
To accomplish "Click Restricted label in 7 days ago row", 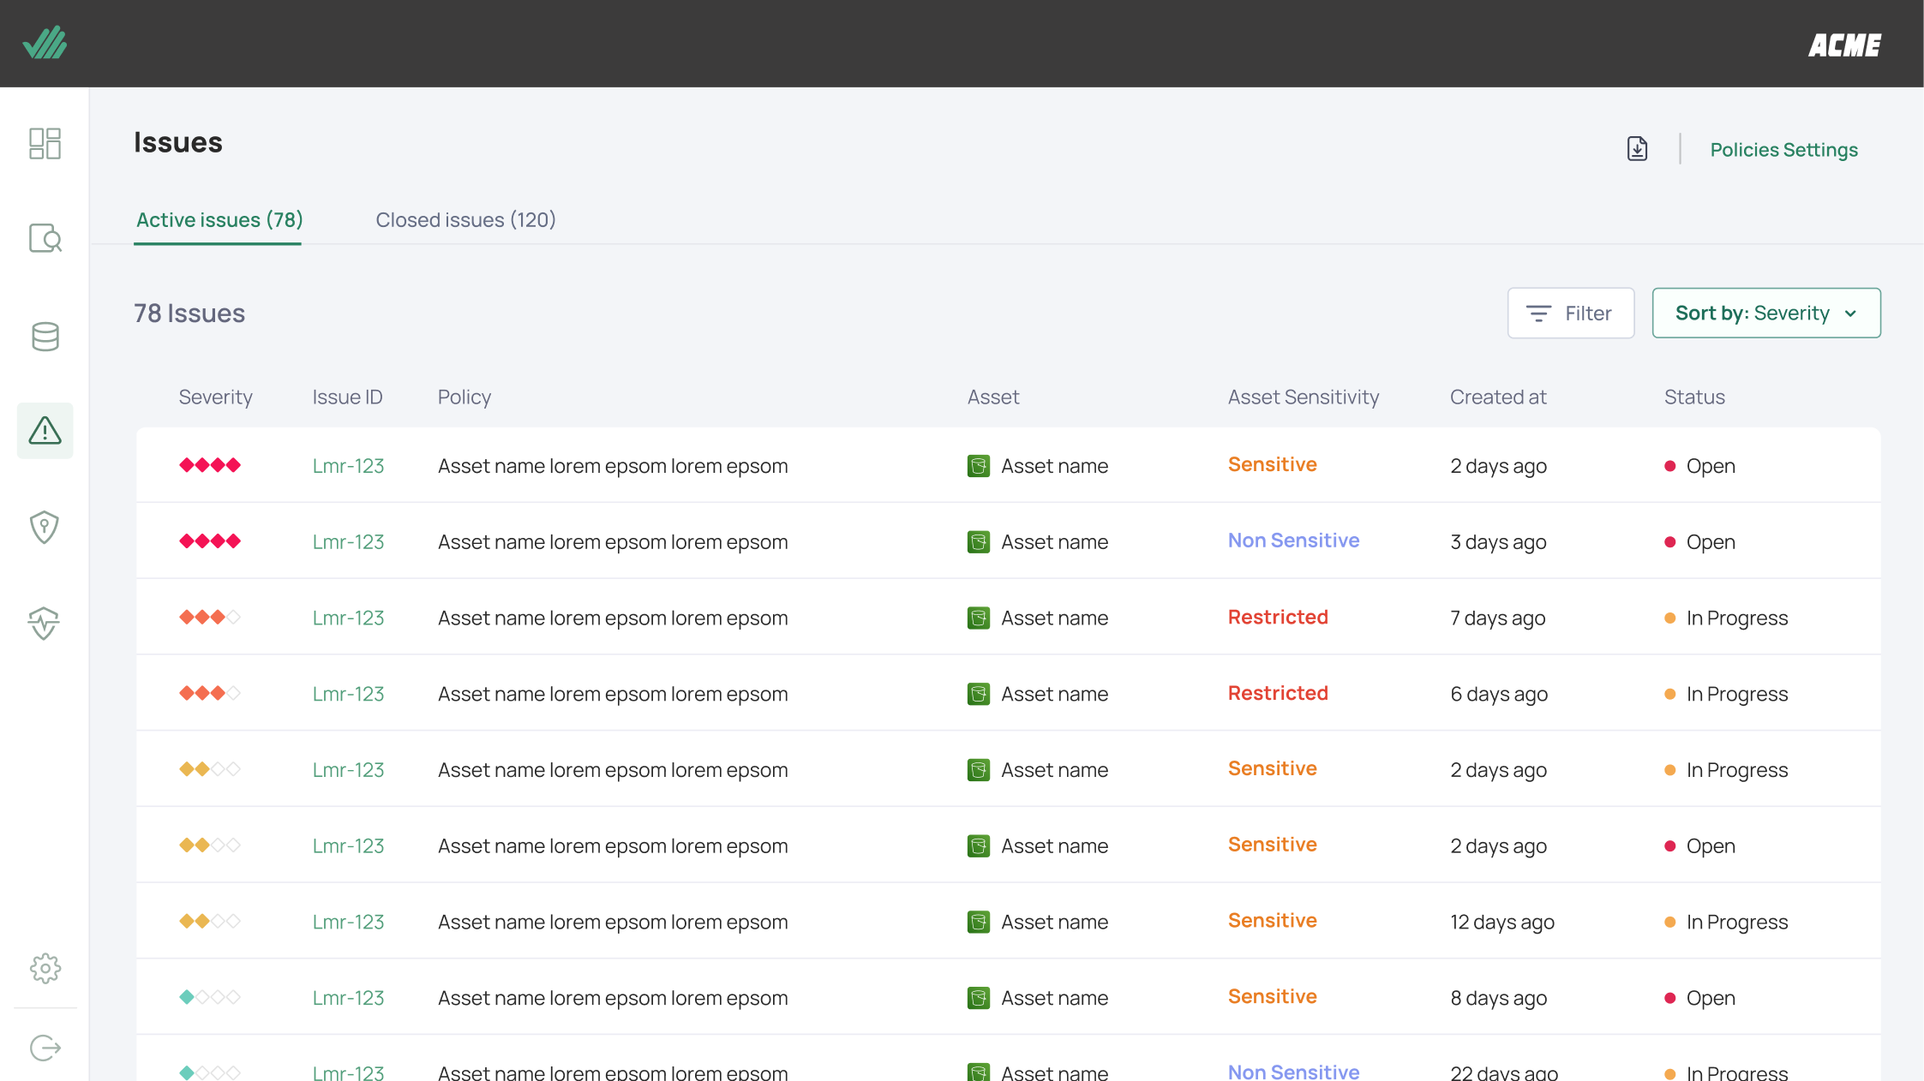I will click(x=1278, y=617).
